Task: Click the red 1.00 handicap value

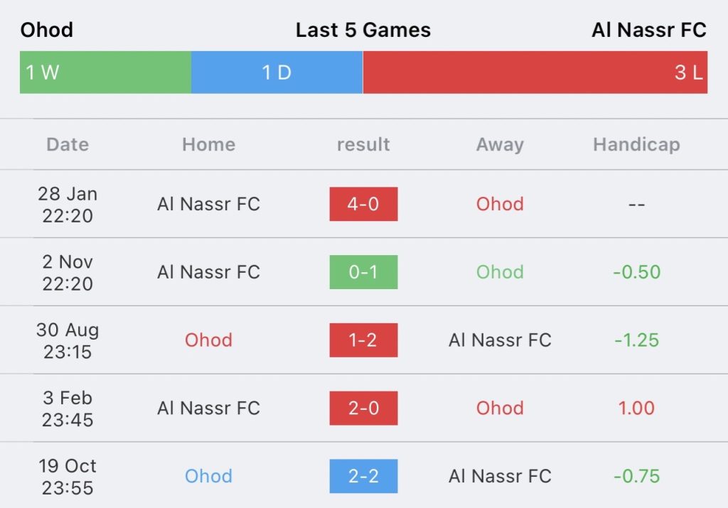Action: click(x=636, y=408)
